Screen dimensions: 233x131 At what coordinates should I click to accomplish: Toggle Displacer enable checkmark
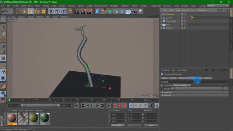pyautogui.click(x=186, y=14)
